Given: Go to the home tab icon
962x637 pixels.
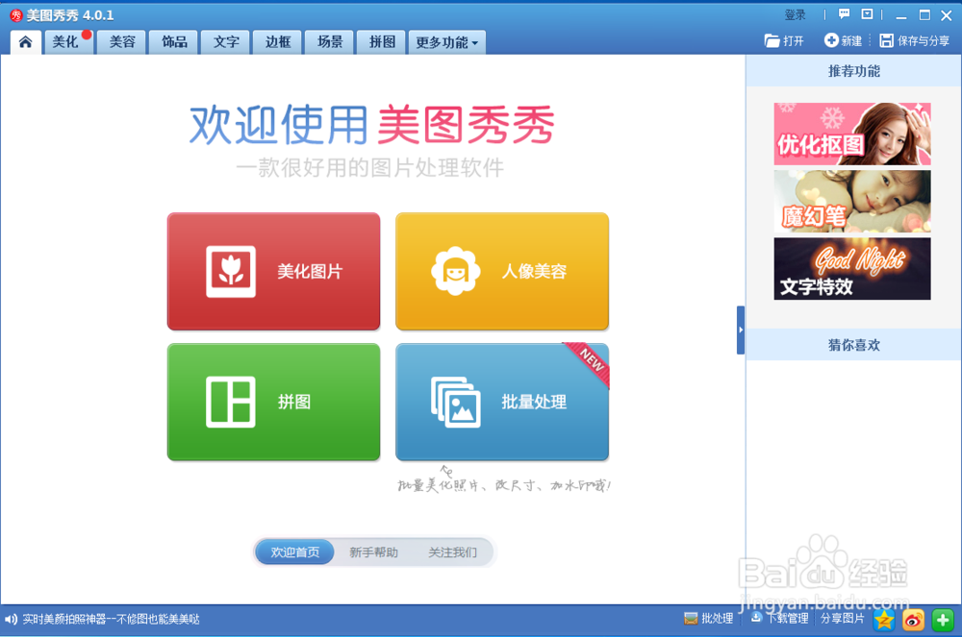Looking at the screenshot, I should tap(25, 41).
